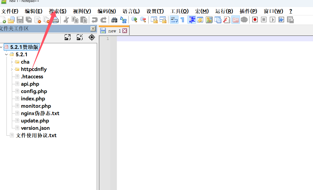Screen dimensions: 313x190
Task: Open the Function List icon
Action: pyautogui.click(x=227, y=20)
